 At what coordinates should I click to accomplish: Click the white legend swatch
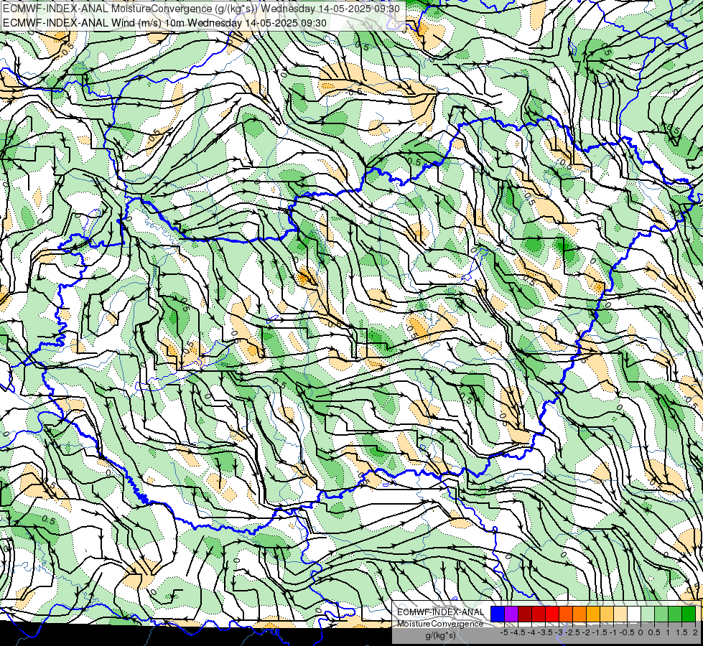(634, 614)
